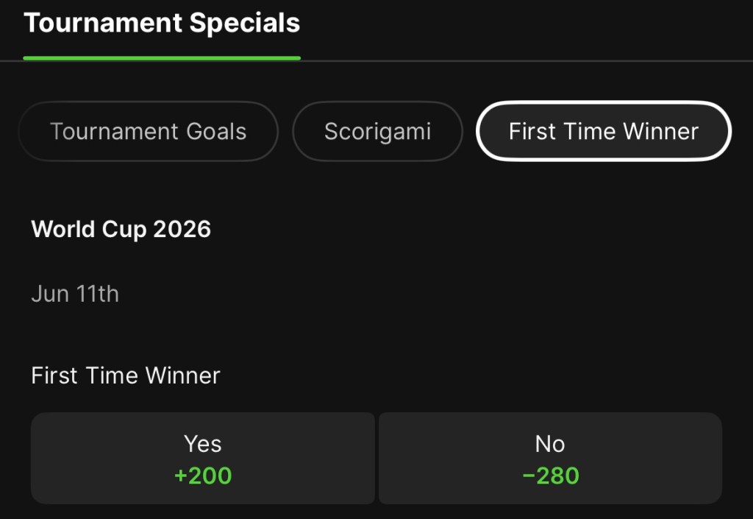Click the word Goals in the first pill
Image resolution: width=753 pixels, height=519 pixels.
217,131
